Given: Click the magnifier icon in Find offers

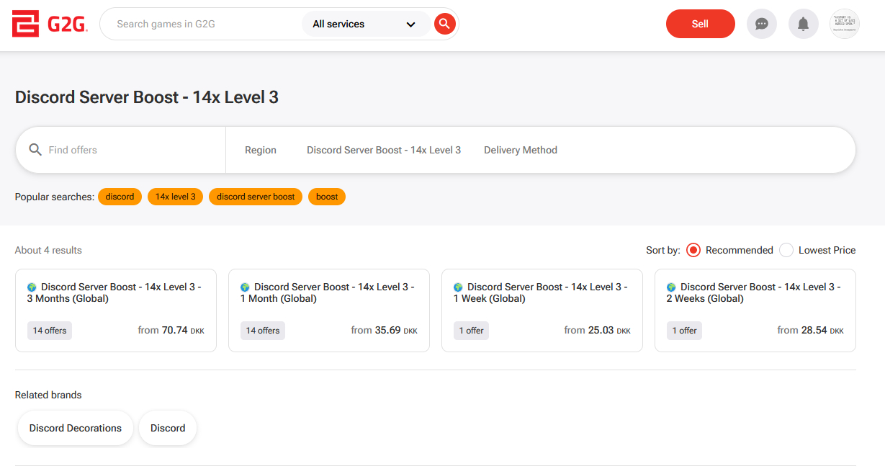Looking at the screenshot, I should [35, 150].
